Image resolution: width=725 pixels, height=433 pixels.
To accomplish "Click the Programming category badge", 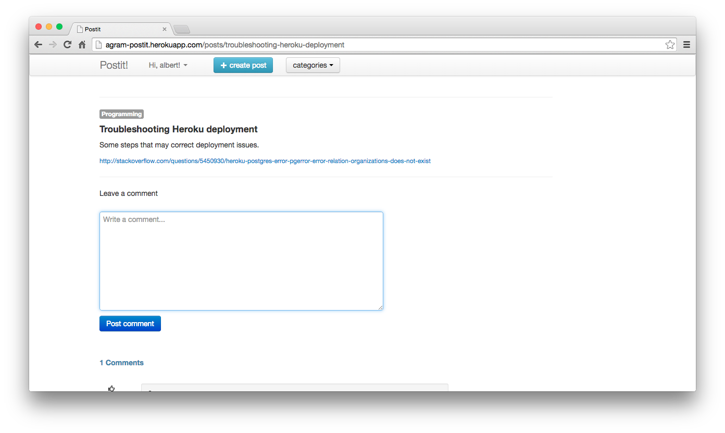I will (x=121, y=114).
